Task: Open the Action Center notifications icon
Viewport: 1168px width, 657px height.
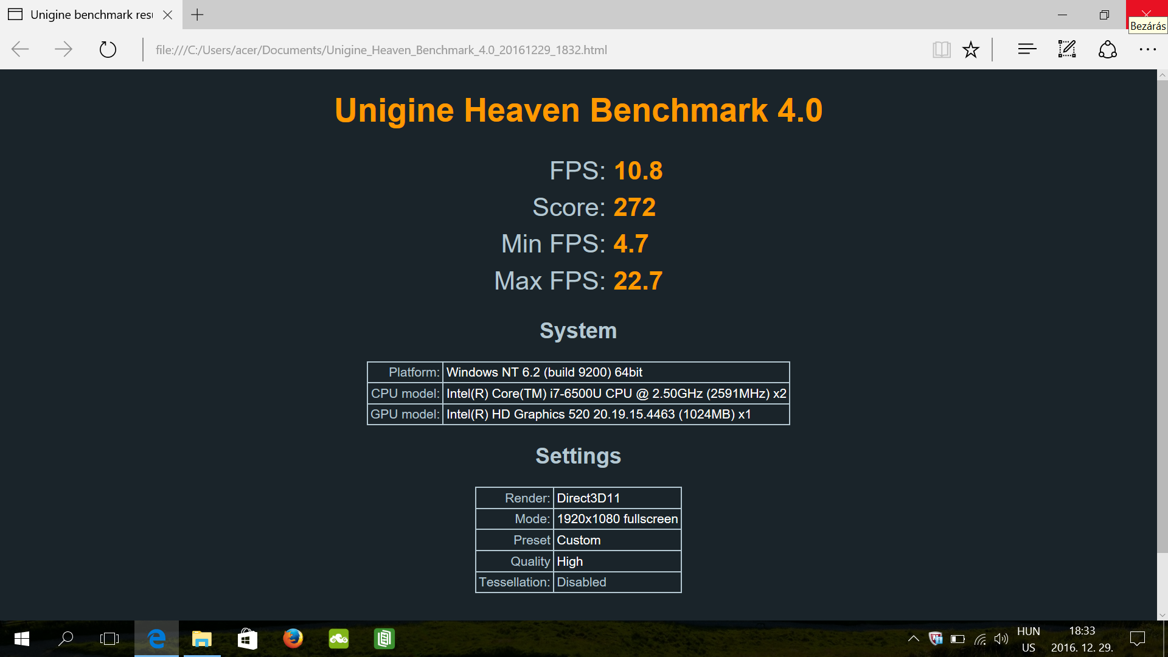Action: [1138, 639]
